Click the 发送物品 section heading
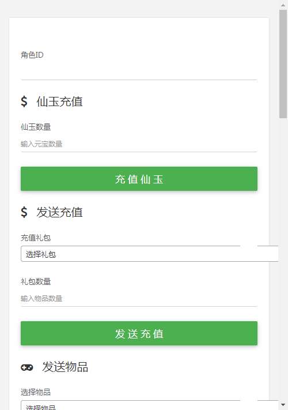This screenshot has width=288, height=410. coord(65,367)
